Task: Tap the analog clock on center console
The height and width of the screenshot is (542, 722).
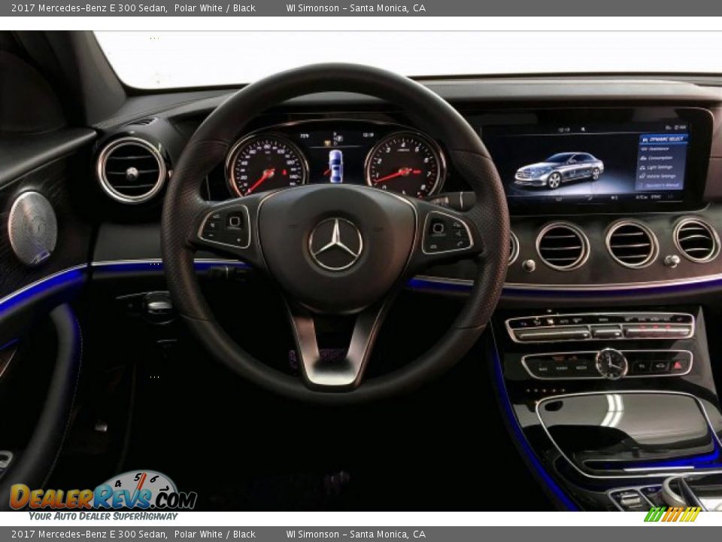Action: coord(611,364)
